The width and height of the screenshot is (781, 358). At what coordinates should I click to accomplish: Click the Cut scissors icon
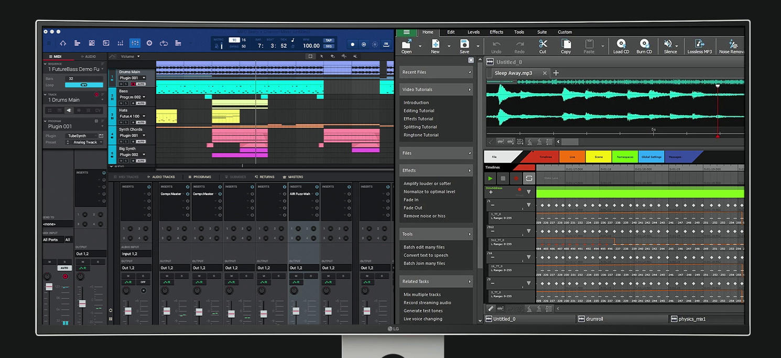pos(543,44)
